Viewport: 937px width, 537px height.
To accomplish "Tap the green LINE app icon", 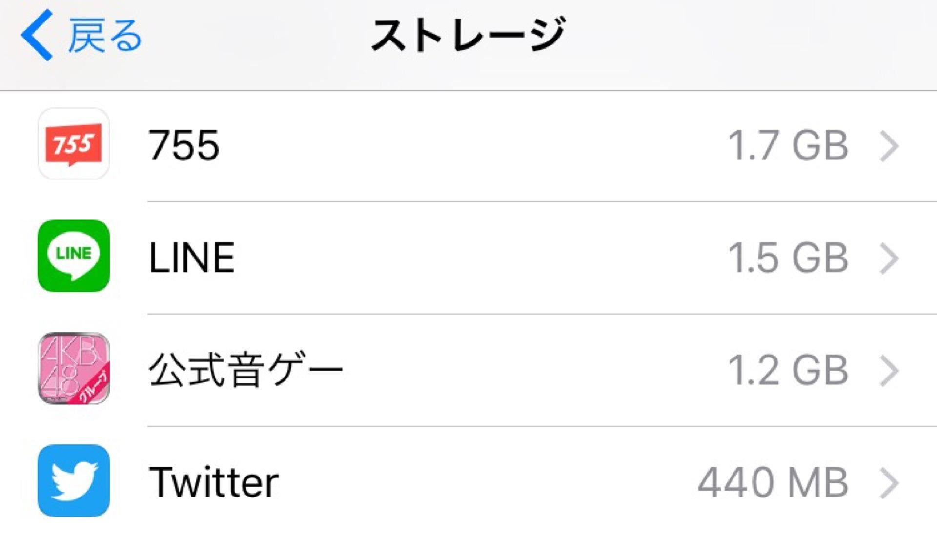I will tap(74, 256).
